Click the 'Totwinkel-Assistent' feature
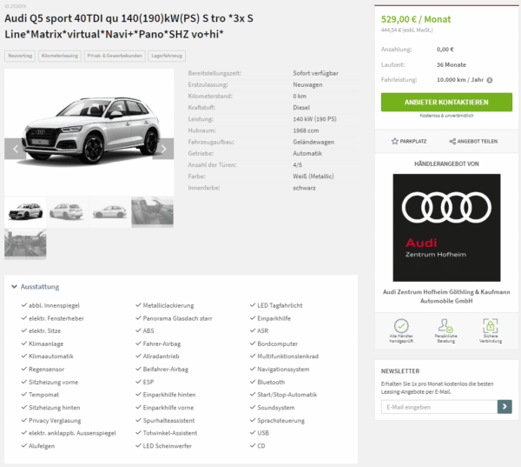 (x=170, y=433)
